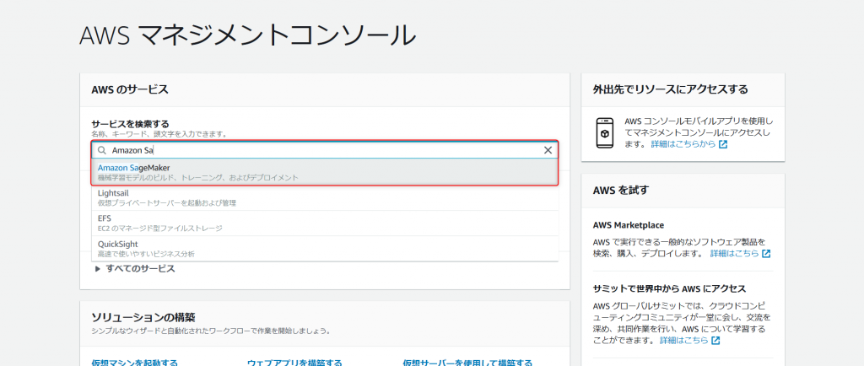Click AWS Marketplace subheading
864x366 pixels.
point(628,225)
